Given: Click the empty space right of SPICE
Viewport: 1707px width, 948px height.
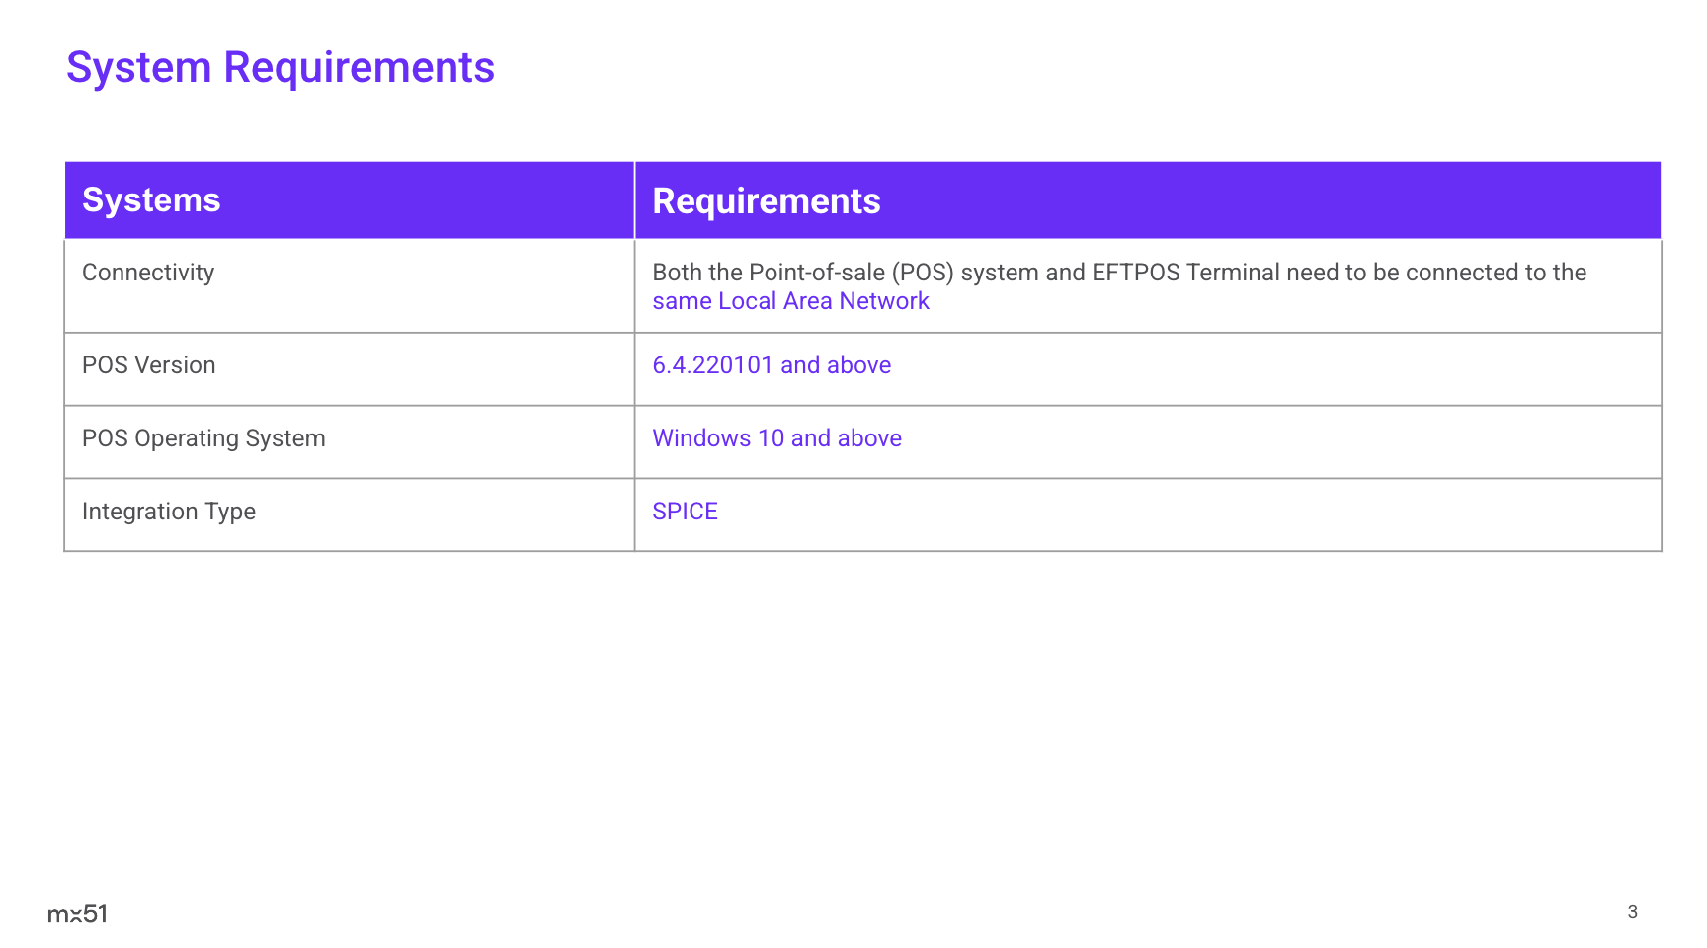Looking at the screenshot, I should pos(1185,513).
